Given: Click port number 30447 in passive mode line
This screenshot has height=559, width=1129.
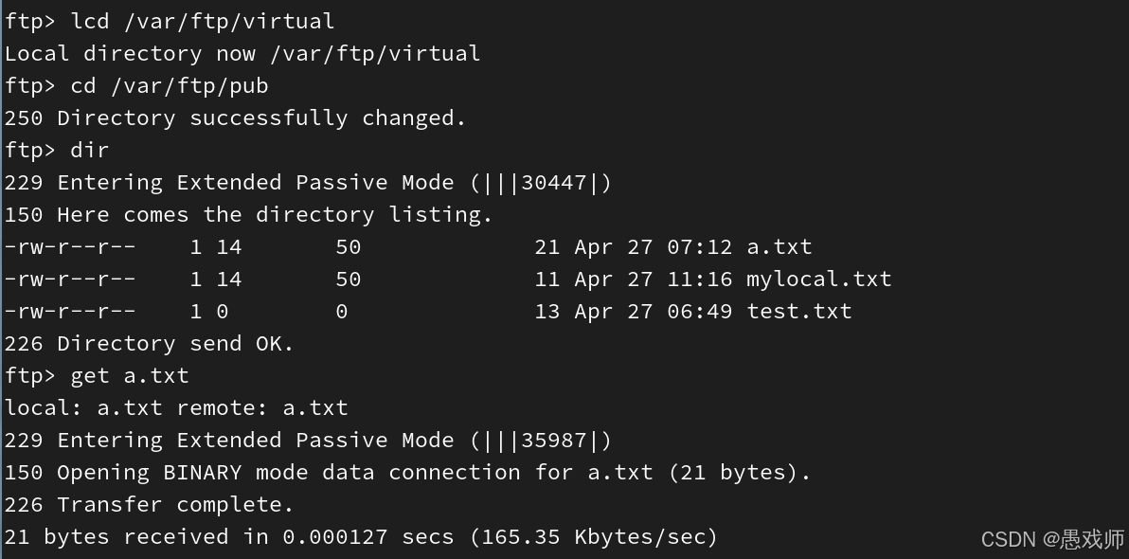Looking at the screenshot, I should point(554,182).
